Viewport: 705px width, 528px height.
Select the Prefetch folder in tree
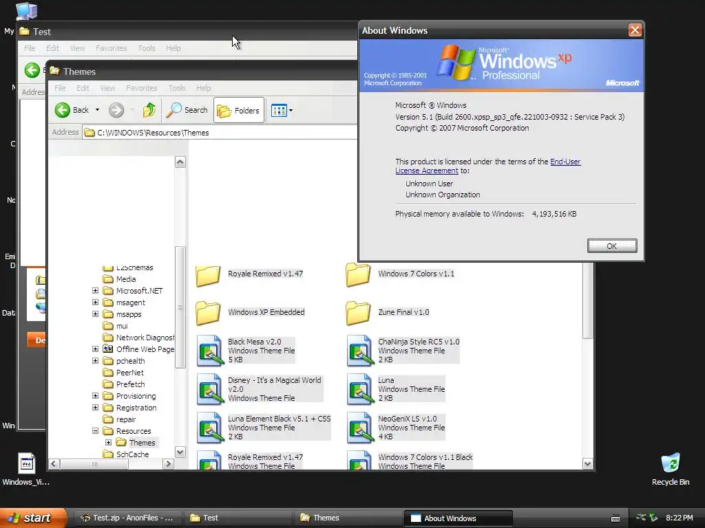coord(124,384)
